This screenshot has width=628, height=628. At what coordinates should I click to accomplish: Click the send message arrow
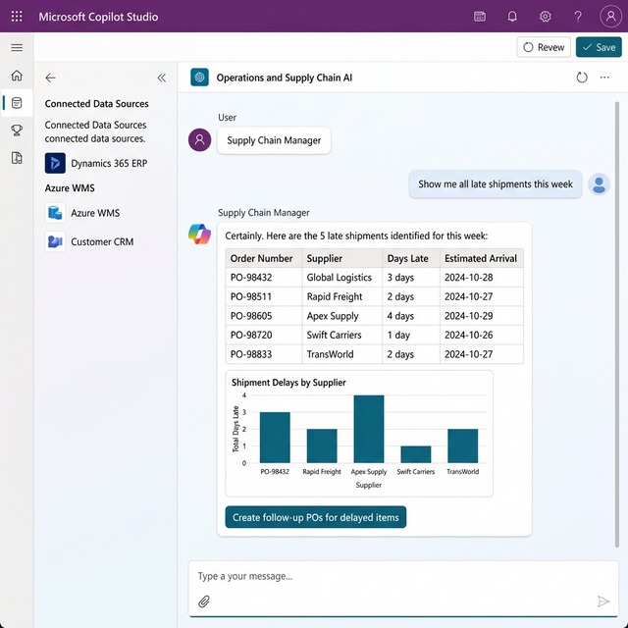tap(603, 602)
